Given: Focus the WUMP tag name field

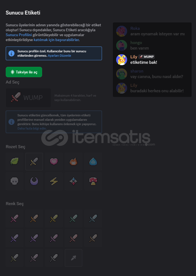Looking at the screenshot, I should click(x=28, y=98).
